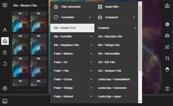
Task: Click the export share icon
Action: pyautogui.click(x=167, y=6)
